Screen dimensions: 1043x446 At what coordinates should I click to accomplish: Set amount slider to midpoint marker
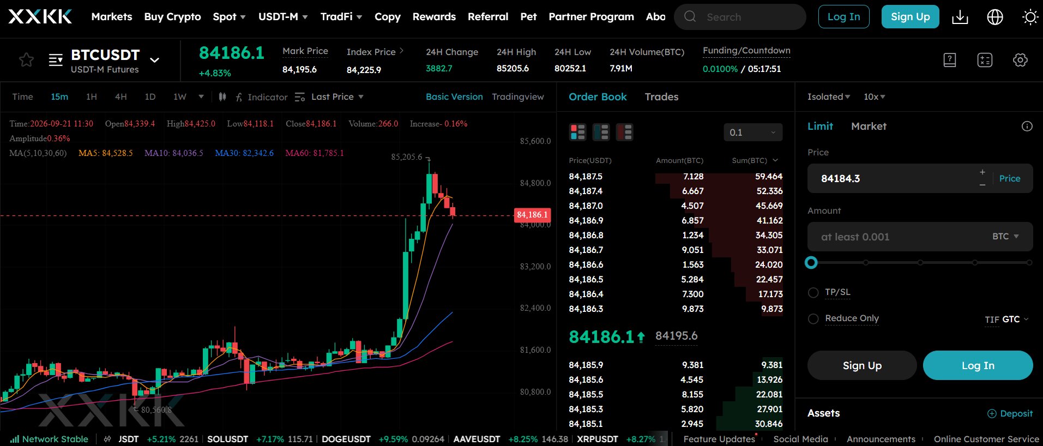(x=920, y=263)
